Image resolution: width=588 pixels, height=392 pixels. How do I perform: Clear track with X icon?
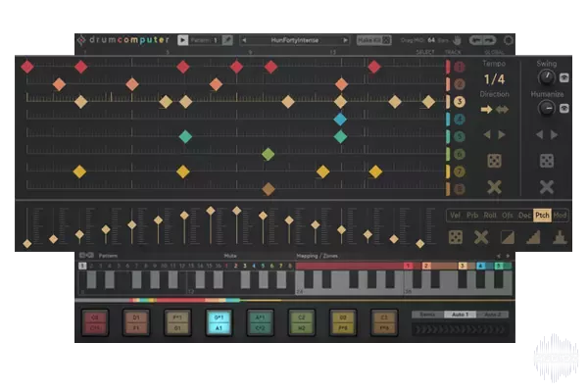pos(494,187)
